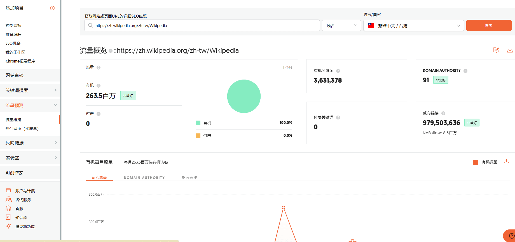Viewport: 515px width, 242px height.
Task: Click the 客服 headset icon
Action: point(8,209)
